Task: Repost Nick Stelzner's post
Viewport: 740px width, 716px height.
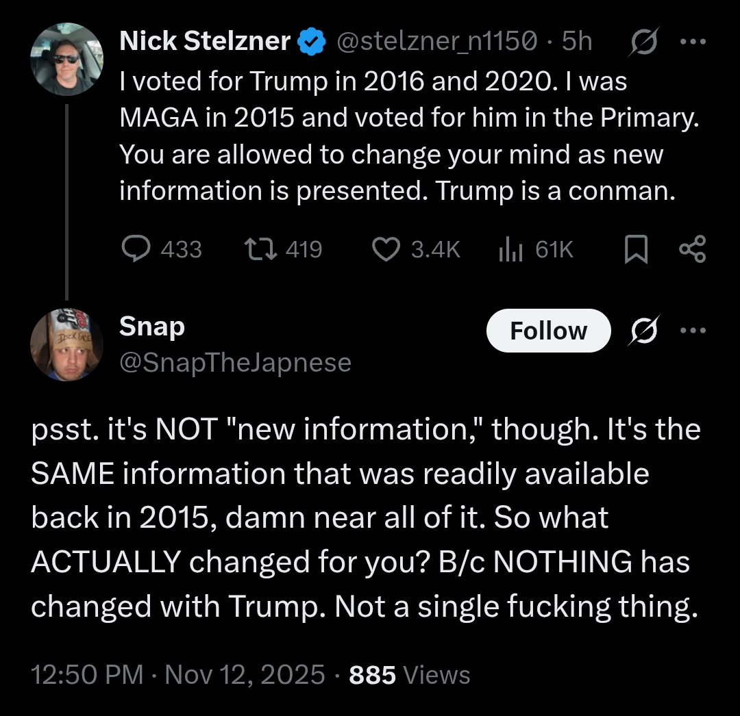Action: point(260,249)
